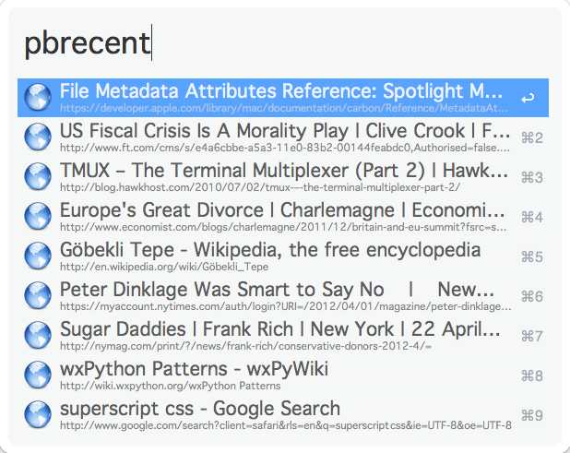
Task: Select superscript css Google Search result
Action: [x=283, y=414]
